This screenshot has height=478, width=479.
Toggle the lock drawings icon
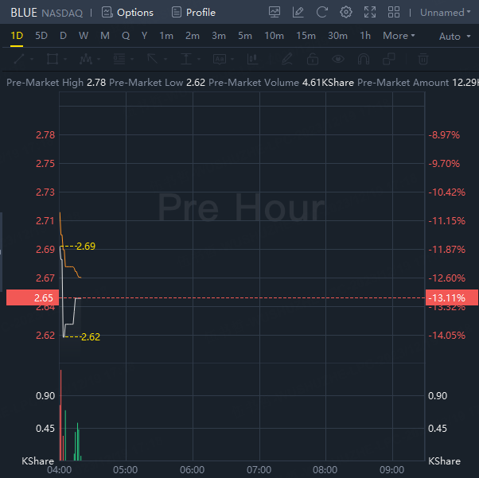pos(313,59)
